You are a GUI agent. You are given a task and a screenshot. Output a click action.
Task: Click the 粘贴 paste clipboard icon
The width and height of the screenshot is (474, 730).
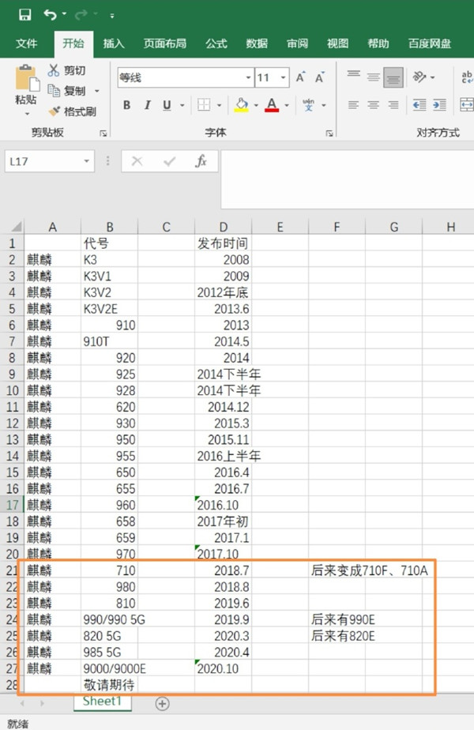[27, 77]
